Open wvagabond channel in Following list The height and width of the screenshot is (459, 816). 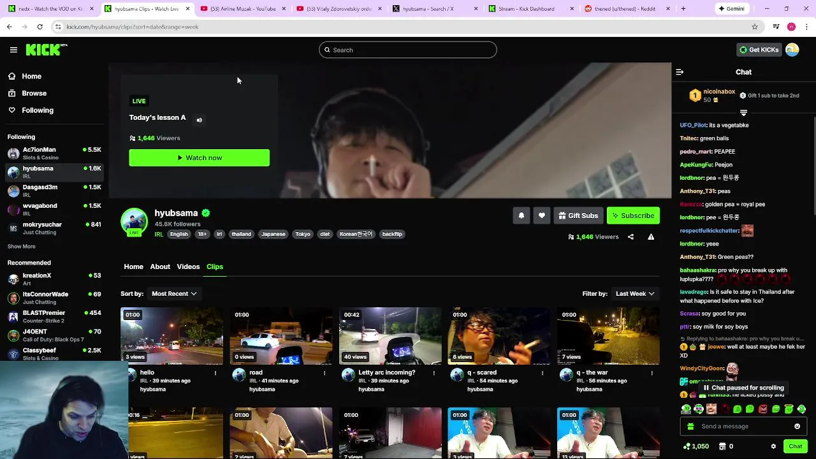(x=54, y=210)
